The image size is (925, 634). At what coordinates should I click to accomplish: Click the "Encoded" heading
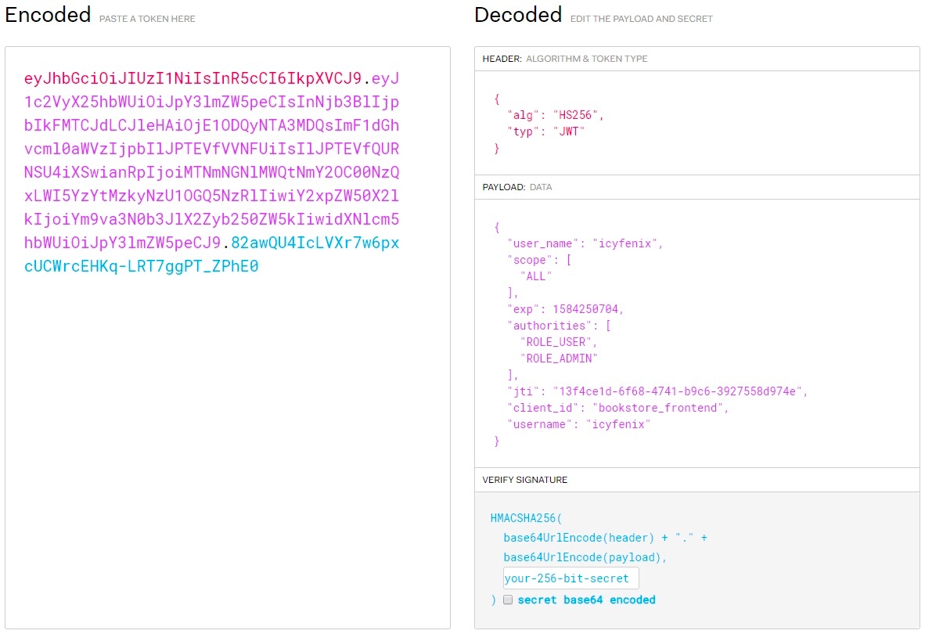click(x=48, y=15)
